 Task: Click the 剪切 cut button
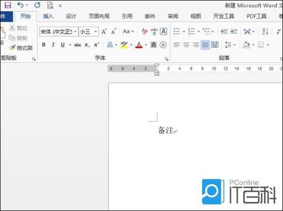point(18,28)
